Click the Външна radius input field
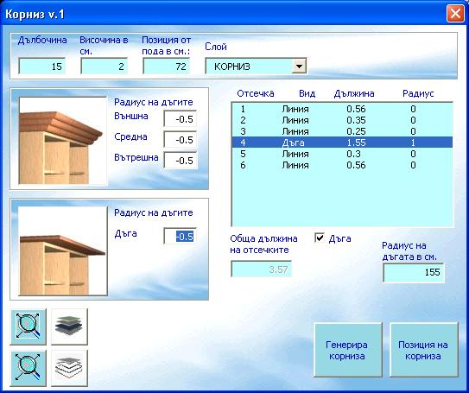469x393 pixels. pos(181,119)
